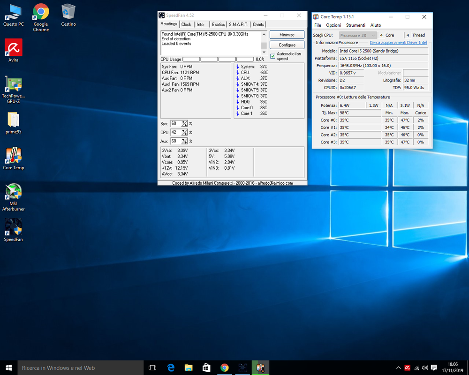The height and width of the screenshot is (375, 469).
Task: Open the Cestino recycle bin icon
Action: [x=68, y=15]
